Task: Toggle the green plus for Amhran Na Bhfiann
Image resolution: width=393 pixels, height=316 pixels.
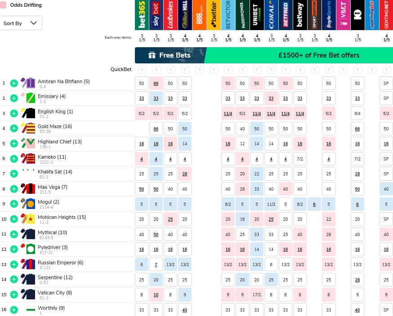Action: point(14,83)
